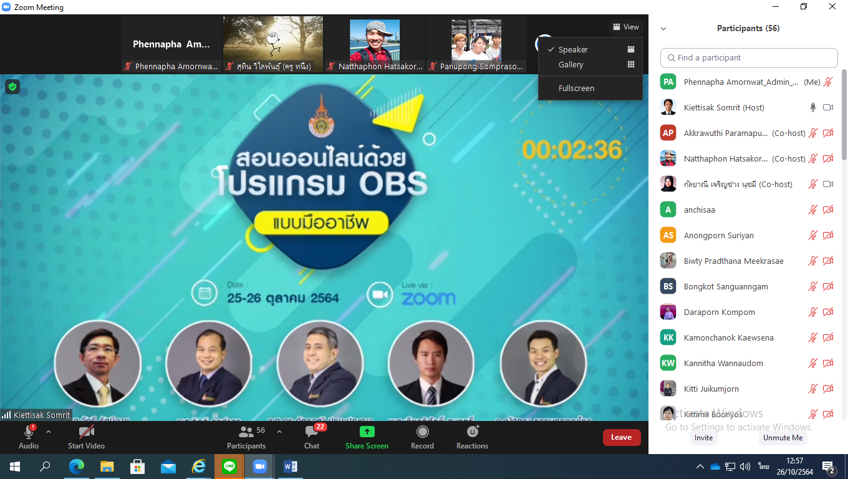
Task: Open the View dropdown button
Action: pos(625,27)
